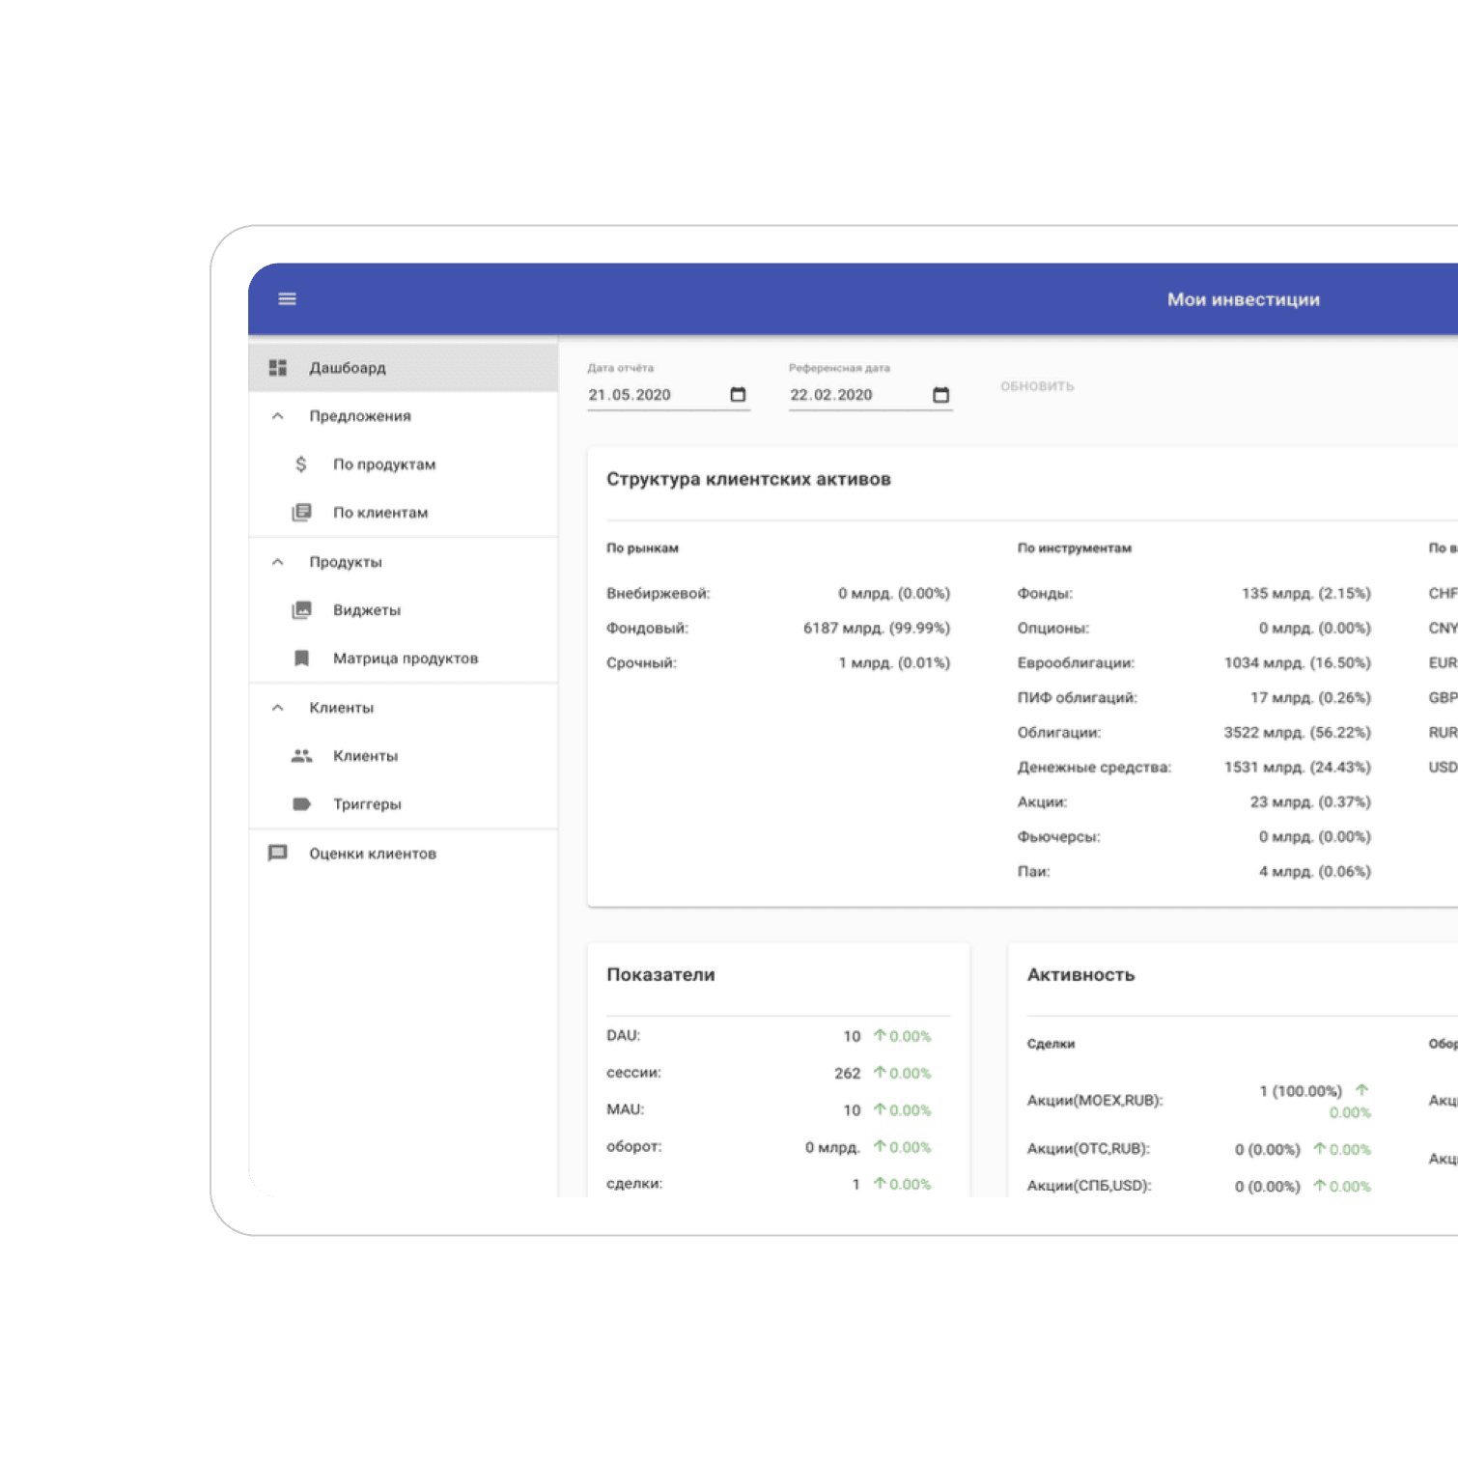Open Оценки клиентов menu item

(x=404, y=854)
